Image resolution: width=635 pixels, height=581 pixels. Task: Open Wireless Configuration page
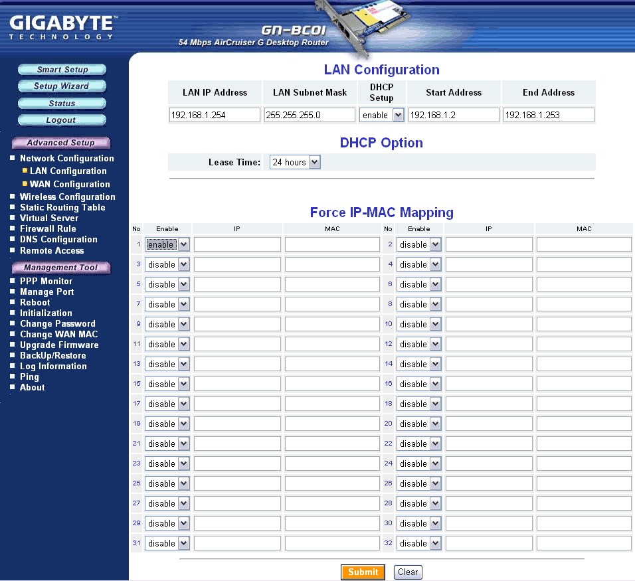pyautogui.click(x=68, y=197)
